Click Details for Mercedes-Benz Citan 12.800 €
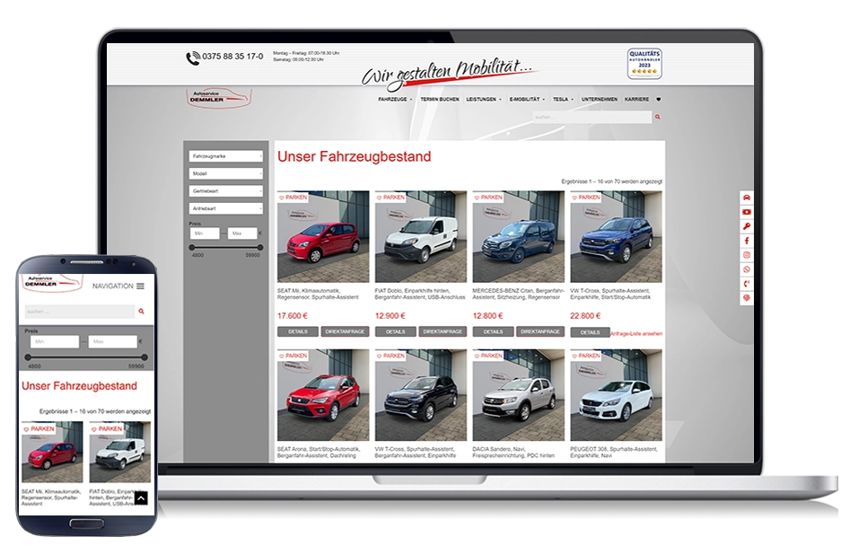This screenshot has height=546, width=859. coord(493,331)
